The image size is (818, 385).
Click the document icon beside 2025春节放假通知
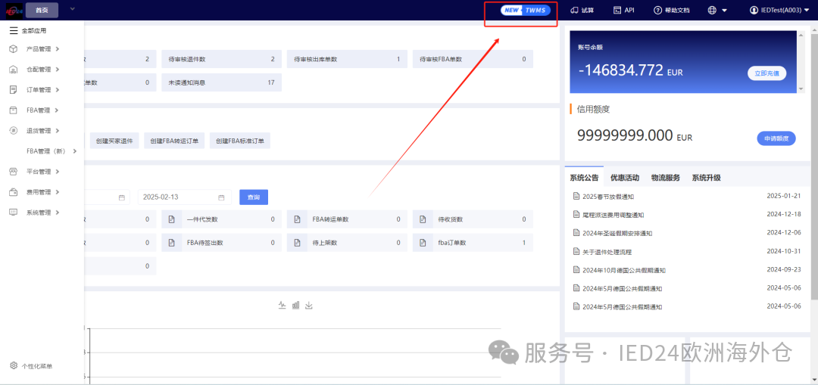click(576, 197)
